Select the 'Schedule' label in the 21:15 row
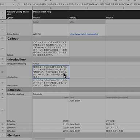 point(19,124)
